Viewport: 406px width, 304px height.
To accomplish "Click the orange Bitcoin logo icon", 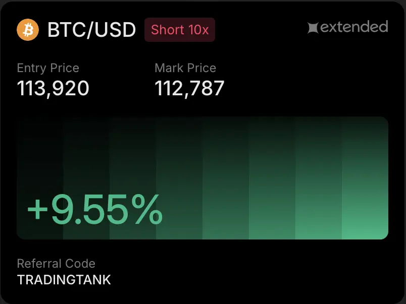I will point(28,30).
